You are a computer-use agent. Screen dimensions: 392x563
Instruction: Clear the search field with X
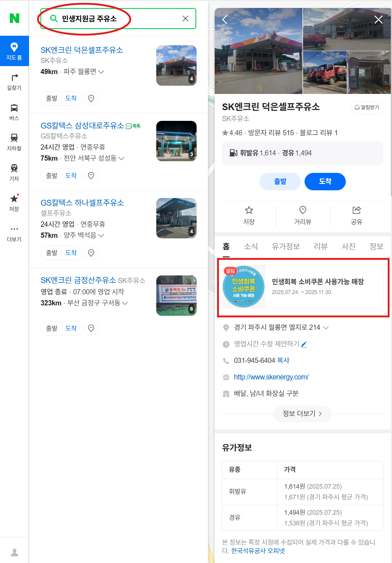tap(185, 19)
